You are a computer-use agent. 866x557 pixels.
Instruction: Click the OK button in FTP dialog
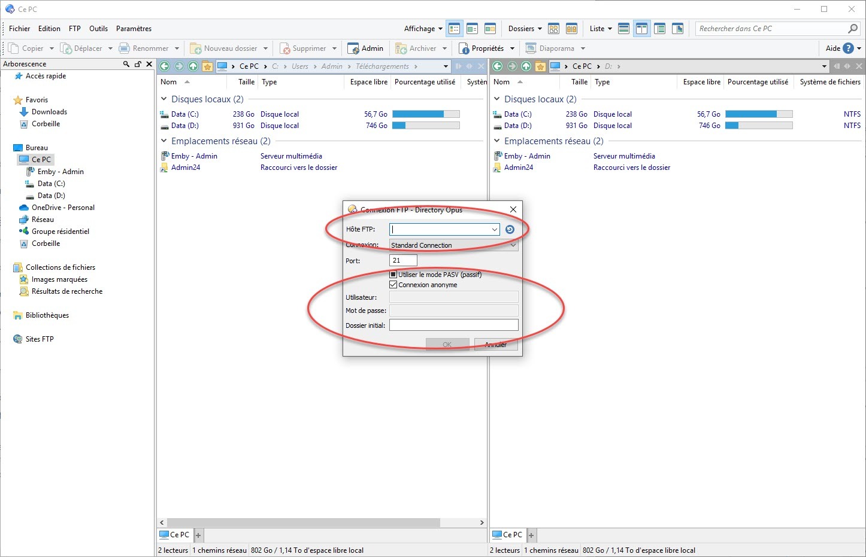point(447,345)
